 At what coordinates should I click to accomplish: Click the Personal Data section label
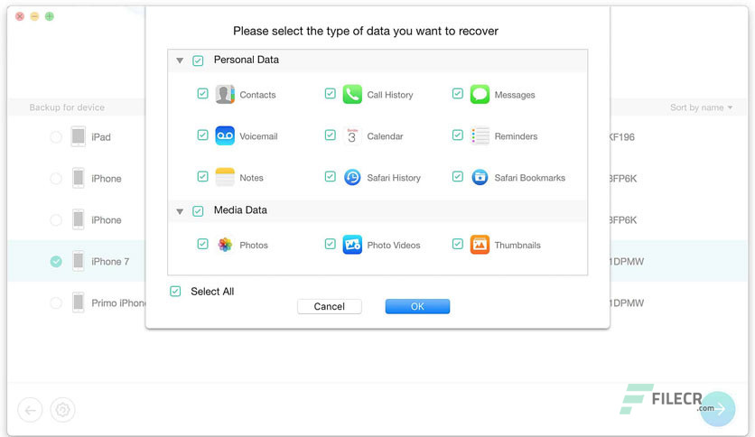[x=246, y=60]
